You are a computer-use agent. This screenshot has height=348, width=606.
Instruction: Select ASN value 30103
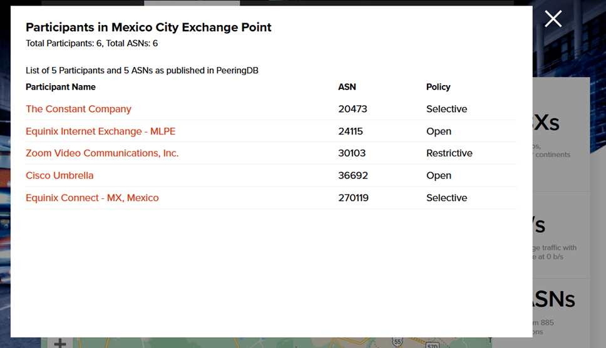(x=352, y=153)
